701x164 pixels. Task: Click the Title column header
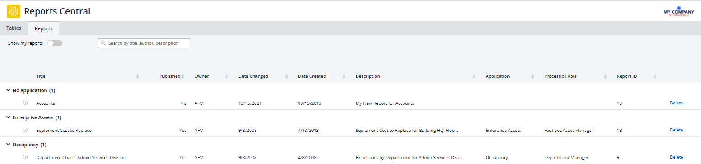pyautogui.click(x=41, y=76)
